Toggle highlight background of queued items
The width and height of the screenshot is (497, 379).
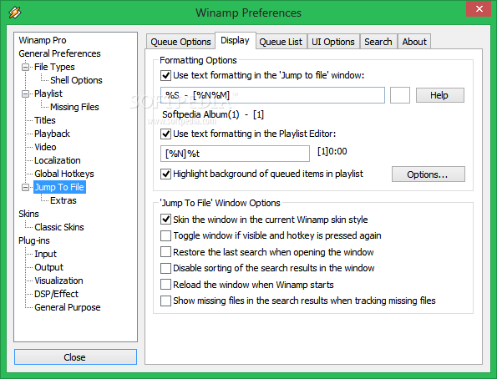pyautogui.click(x=165, y=174)
